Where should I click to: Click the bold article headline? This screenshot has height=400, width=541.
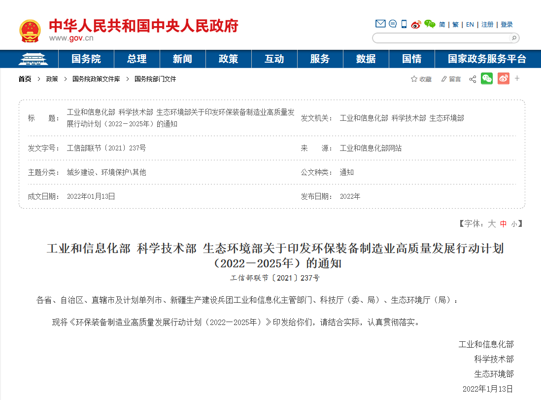275,255
